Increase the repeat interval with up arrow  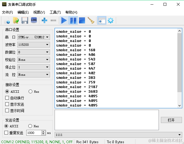pyautogui.click(x=43, y=132)
